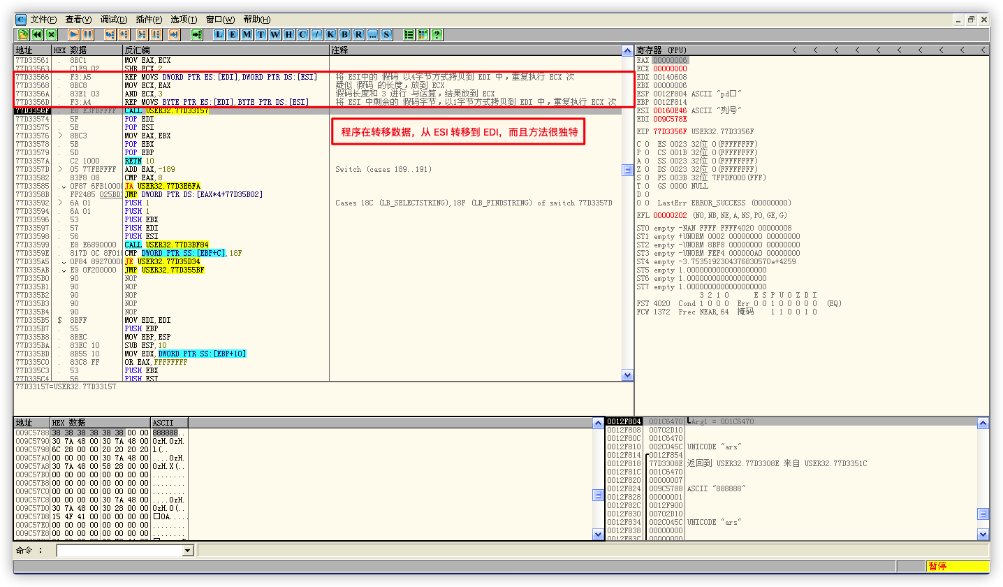Image resolution: width=1003 pixels, height=587 pixels.
Task: Click the Step Over toolbar icon
Action: 124,34
